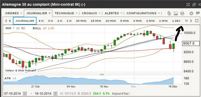Switch to 15 MIN timeframe
The image size is (201, 97).
pos(96,21)
